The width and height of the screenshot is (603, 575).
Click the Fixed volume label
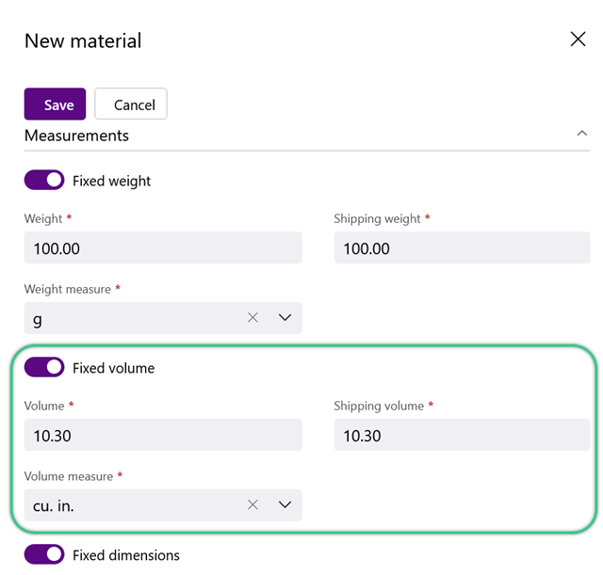click(x=113, y=368)
